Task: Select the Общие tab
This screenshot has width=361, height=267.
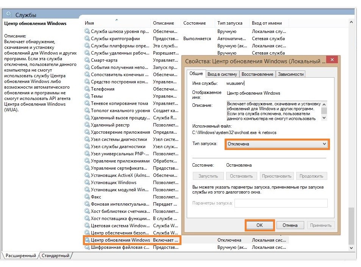Action: point(196,73)
